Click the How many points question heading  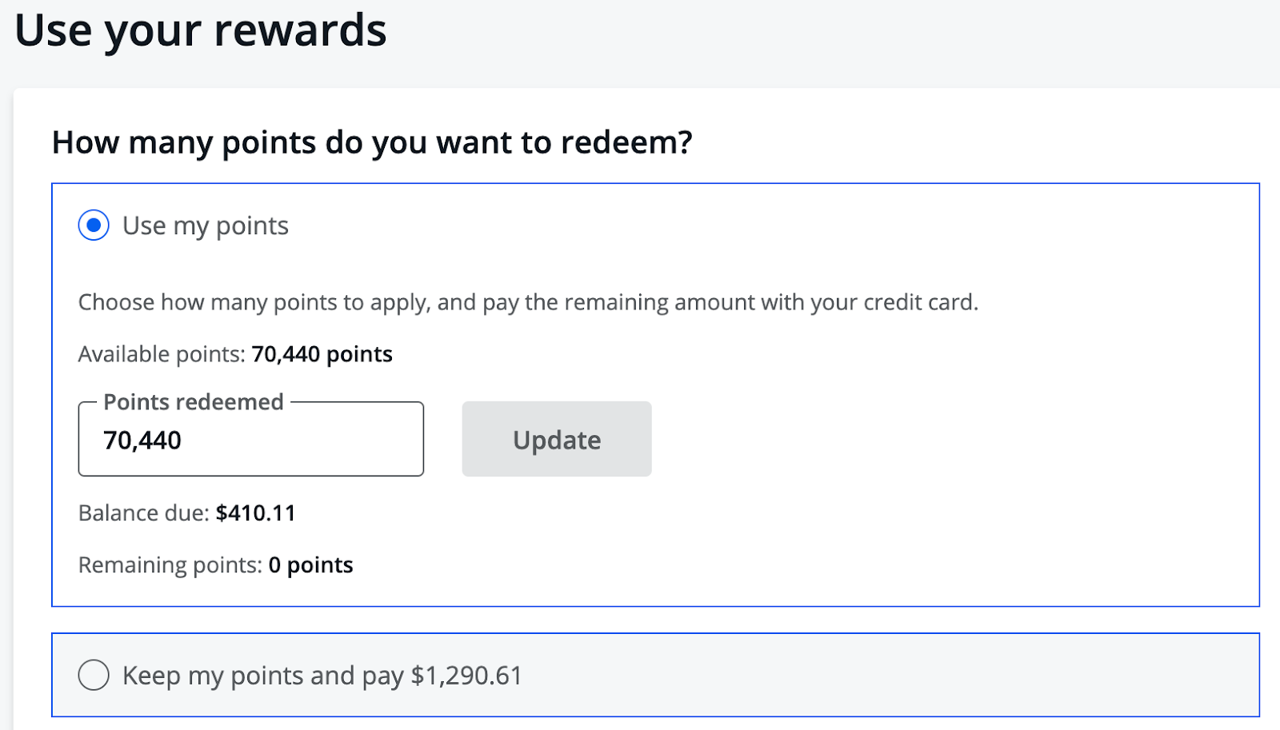click(372, 143)
